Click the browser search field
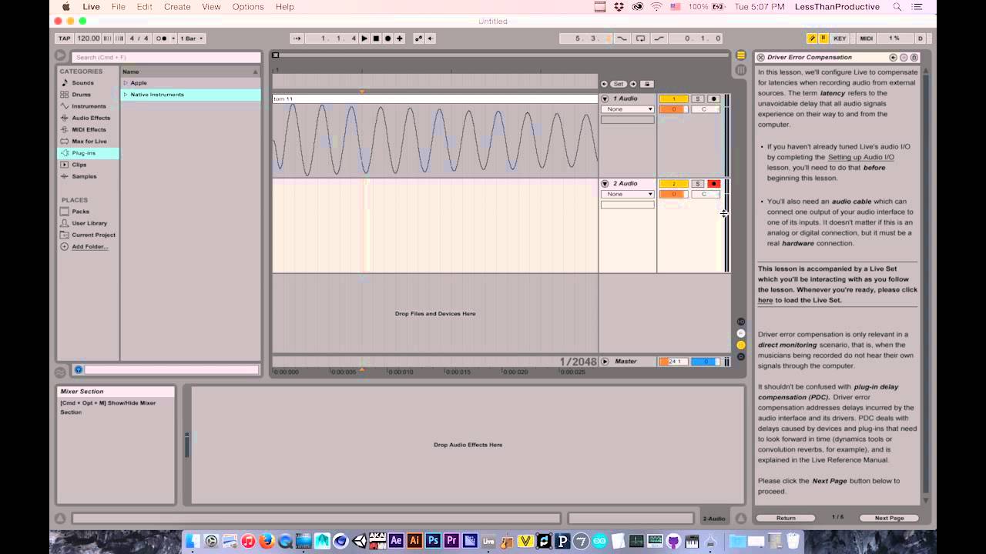986x554 pixels. coord(166,57)
